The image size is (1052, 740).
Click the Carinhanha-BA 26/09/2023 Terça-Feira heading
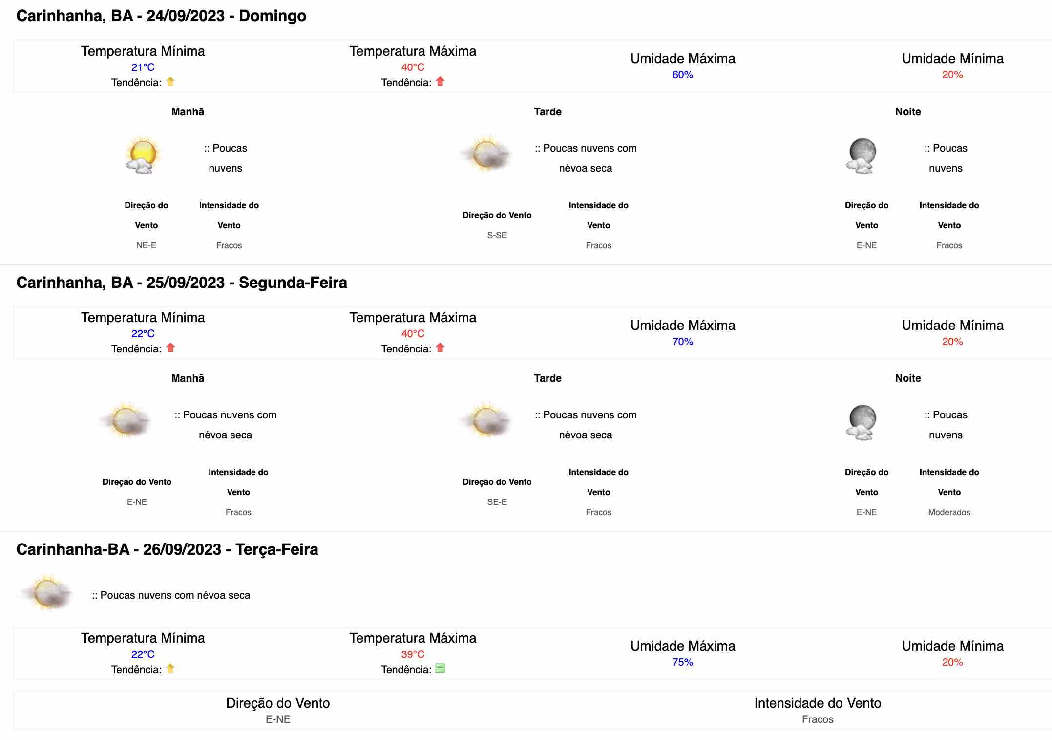tap(167, 549)
